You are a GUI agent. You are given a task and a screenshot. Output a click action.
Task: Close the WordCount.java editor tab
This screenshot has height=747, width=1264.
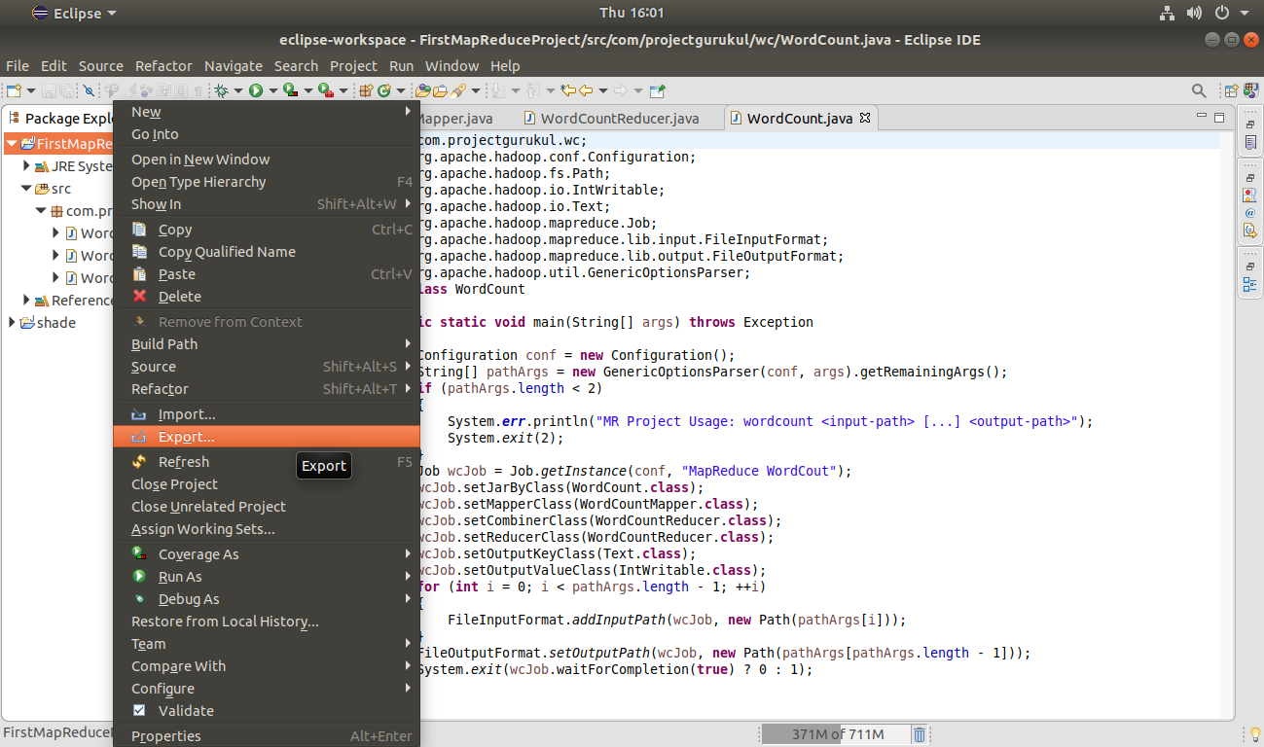(864, 118)
